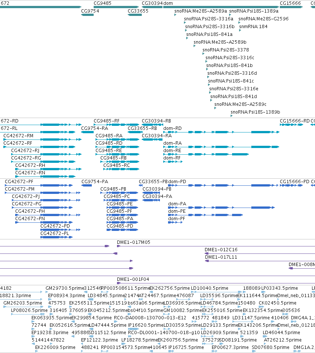Screen dimensions: 315x353
Task: Click snoRNA:Me28S-A2589a label
Action: pyautogui.click(x=201, y=11)
